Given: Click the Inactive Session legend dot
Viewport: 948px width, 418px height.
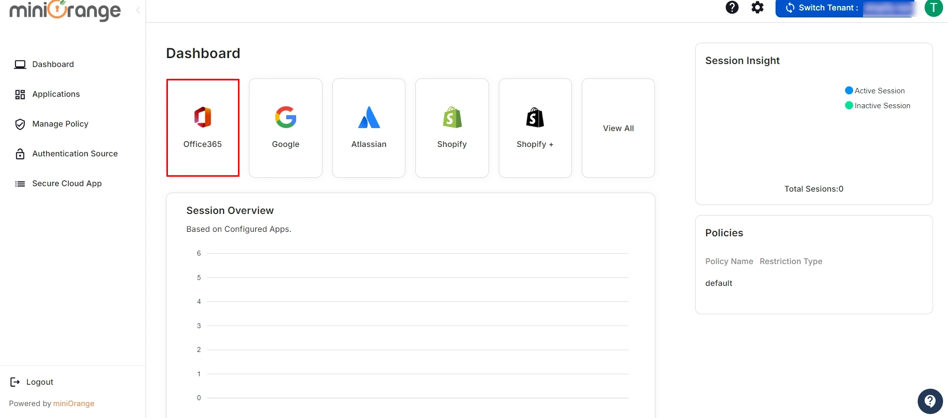Looking at the screenshot, I should pos(849,105).
